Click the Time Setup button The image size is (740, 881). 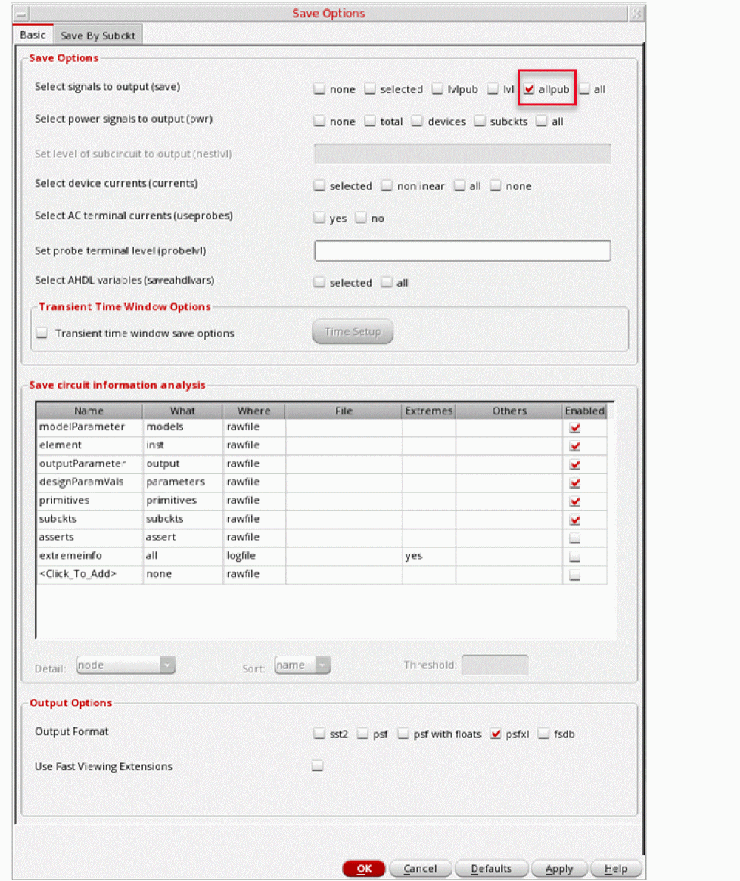353,331
